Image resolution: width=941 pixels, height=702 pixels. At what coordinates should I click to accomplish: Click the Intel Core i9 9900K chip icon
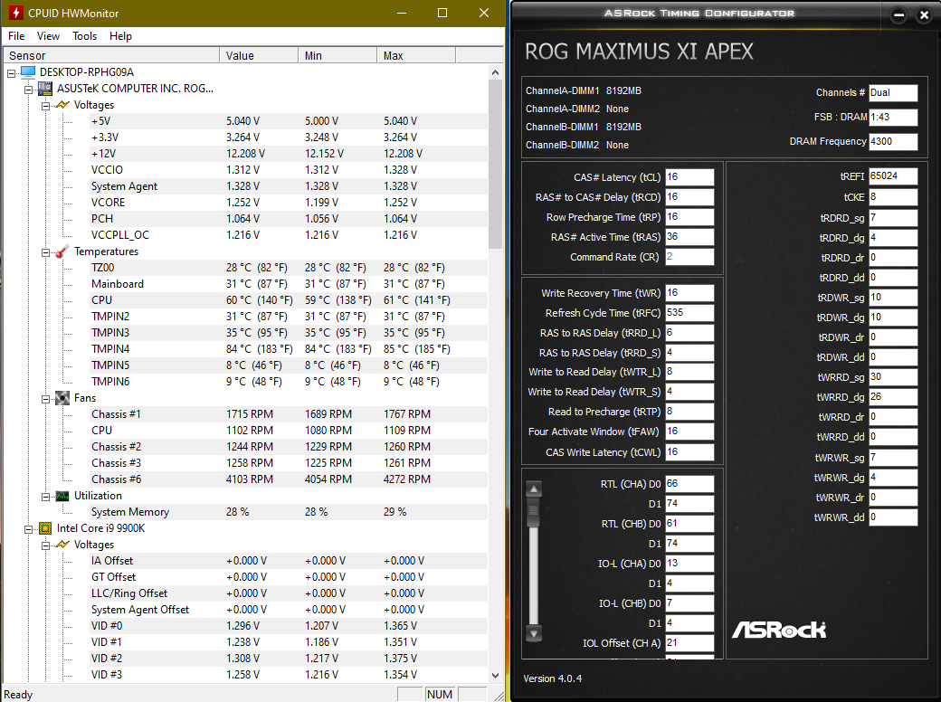(x=45, y=528)
